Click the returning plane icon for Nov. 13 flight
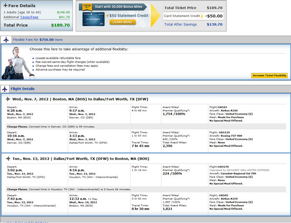Screen dimensions: 291x223 pyautogui.click(x=8, y=158)
